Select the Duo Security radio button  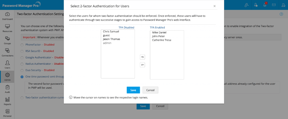(22, 70)
